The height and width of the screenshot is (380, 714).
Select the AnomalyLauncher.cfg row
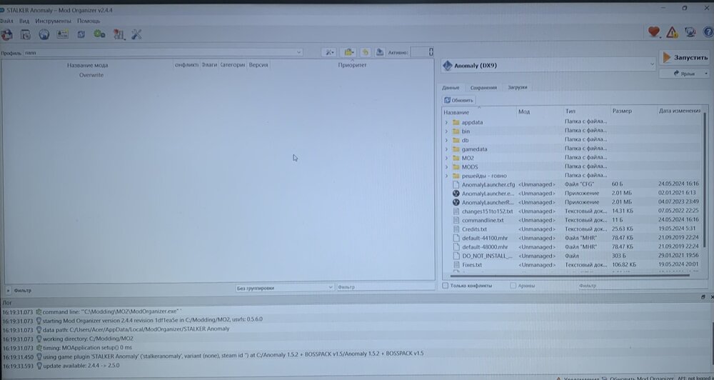pyautogui.click(x=573, y=184)
